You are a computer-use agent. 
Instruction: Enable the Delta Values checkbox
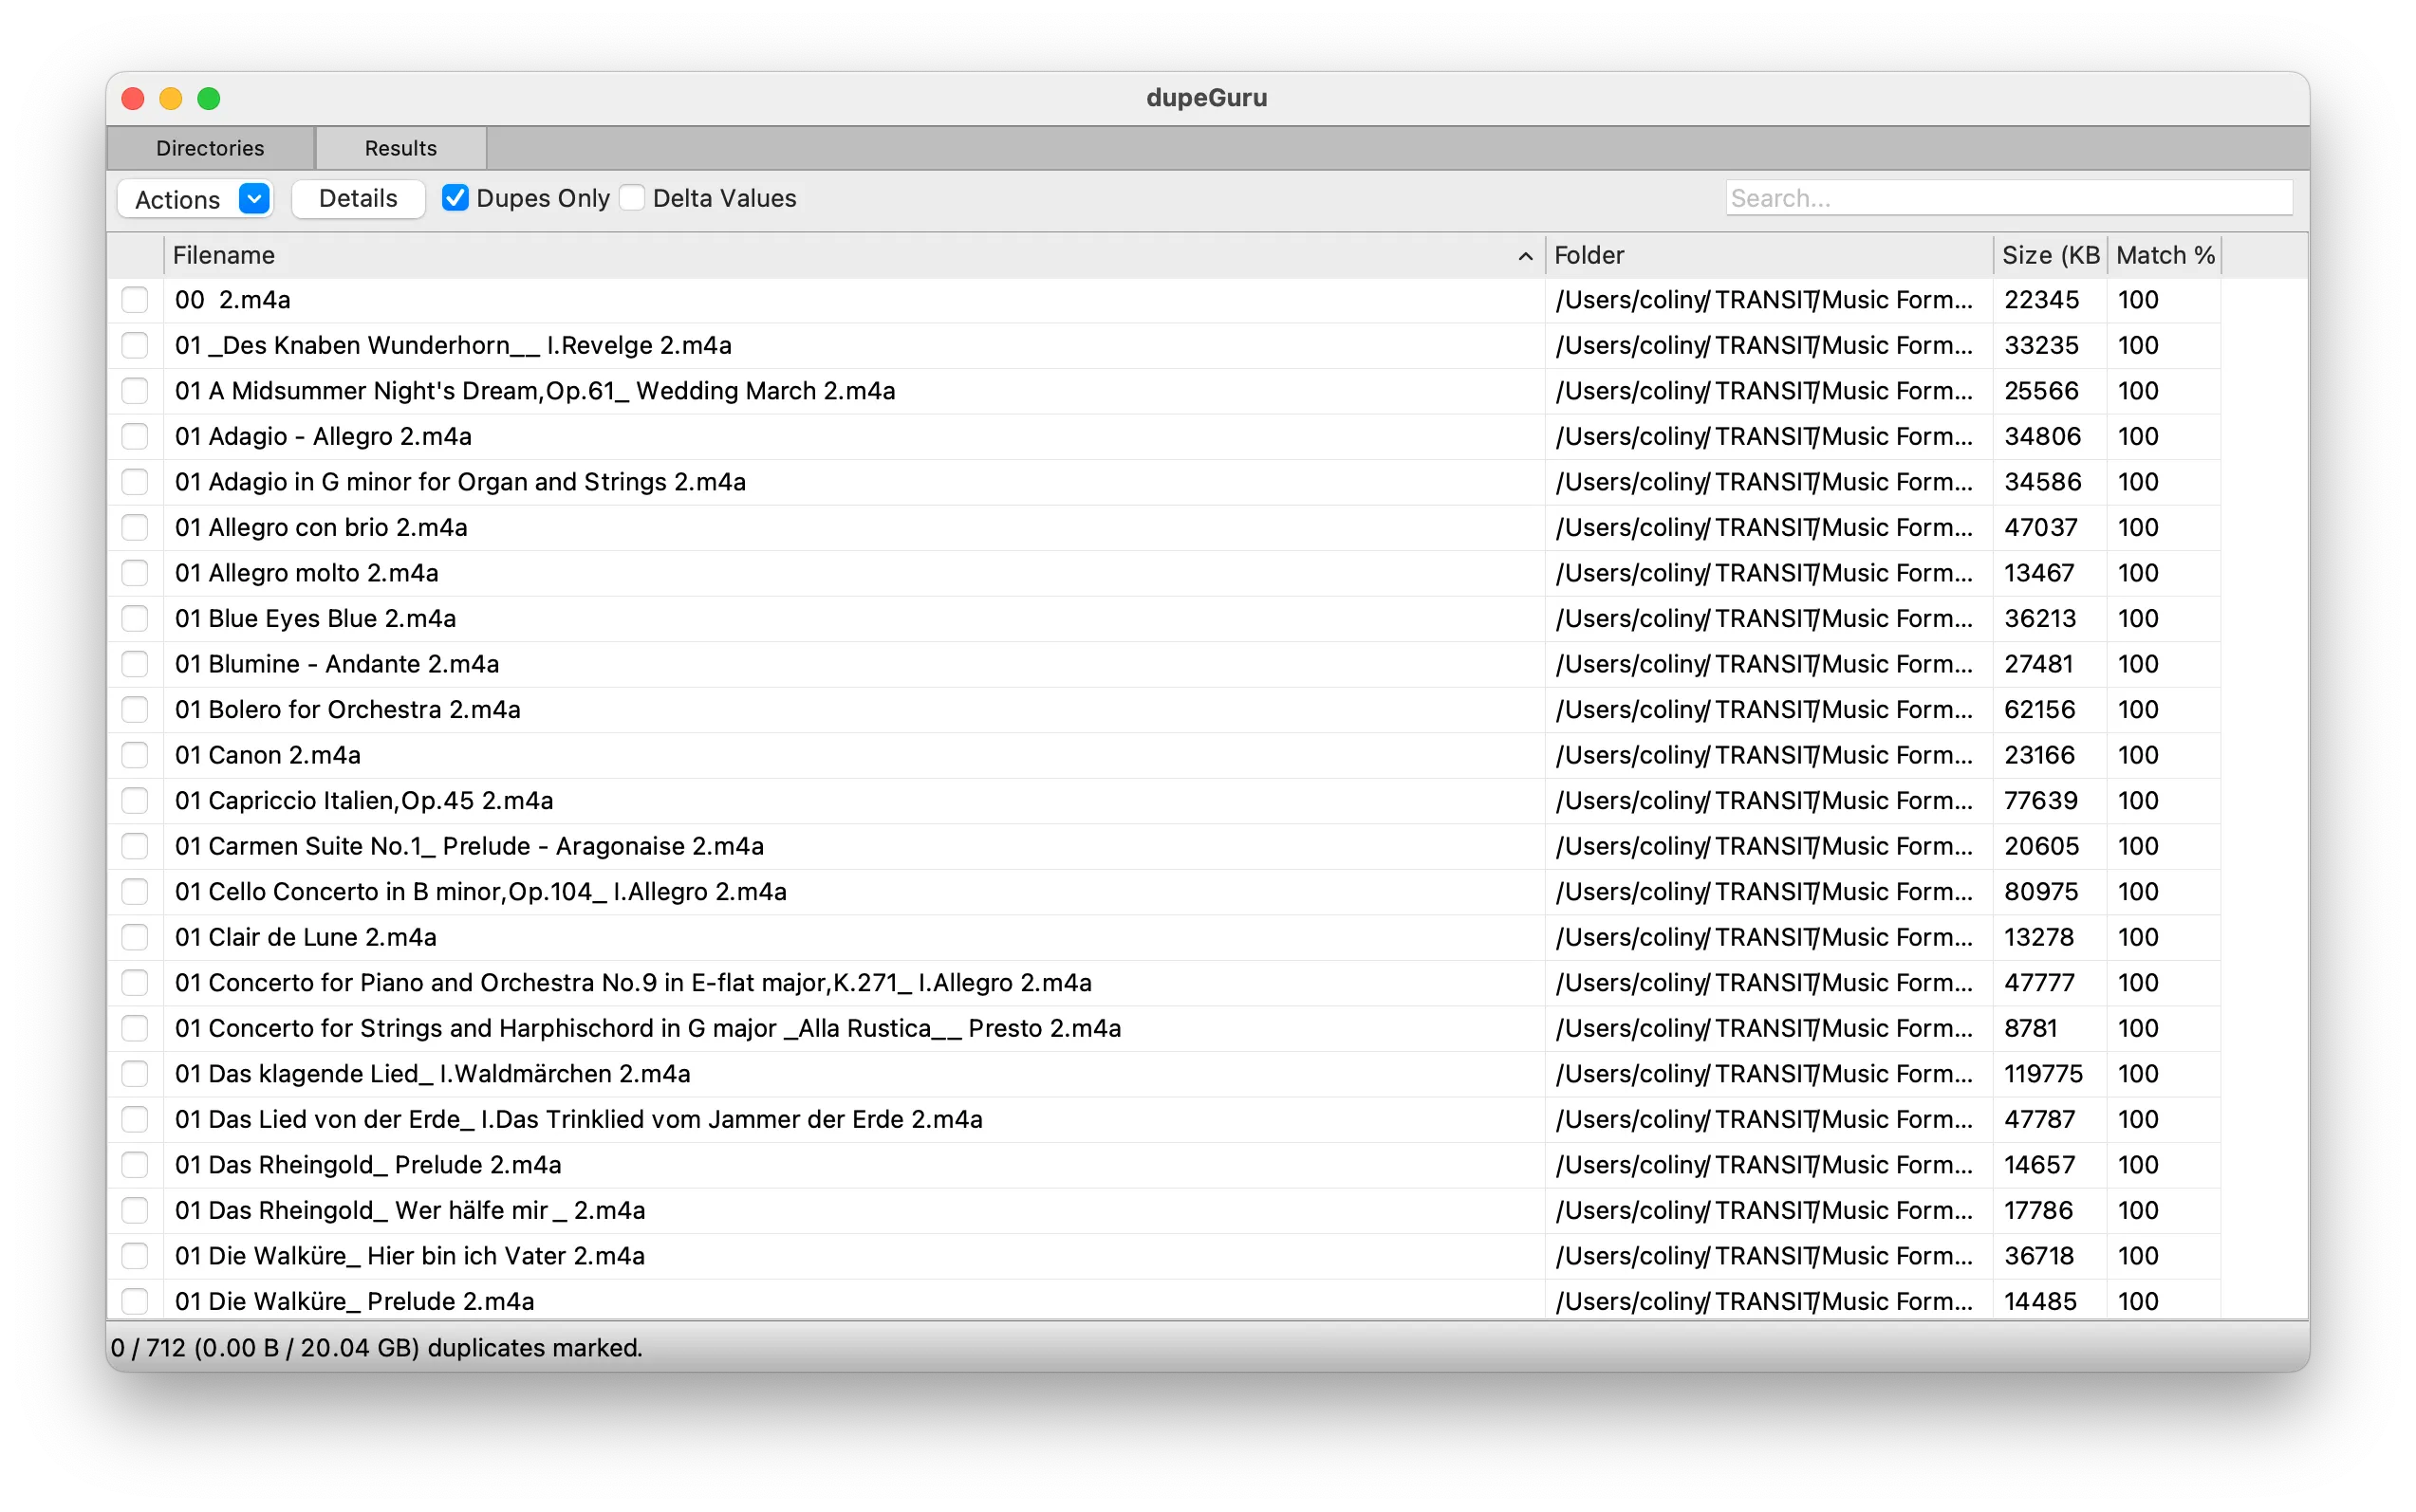[x=632, y=197]
